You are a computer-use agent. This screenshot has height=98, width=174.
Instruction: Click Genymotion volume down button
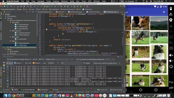click(x=171, y=61)
